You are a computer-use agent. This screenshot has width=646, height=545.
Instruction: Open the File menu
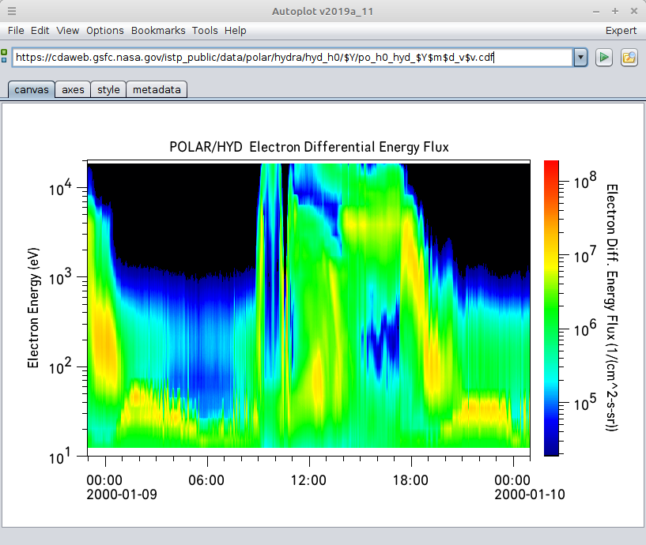click(x=16, y=31)
